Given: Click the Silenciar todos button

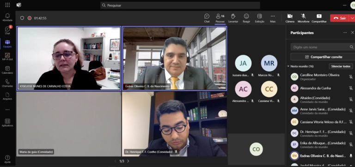Looking at the screenshot, I should tap(341, 66).
